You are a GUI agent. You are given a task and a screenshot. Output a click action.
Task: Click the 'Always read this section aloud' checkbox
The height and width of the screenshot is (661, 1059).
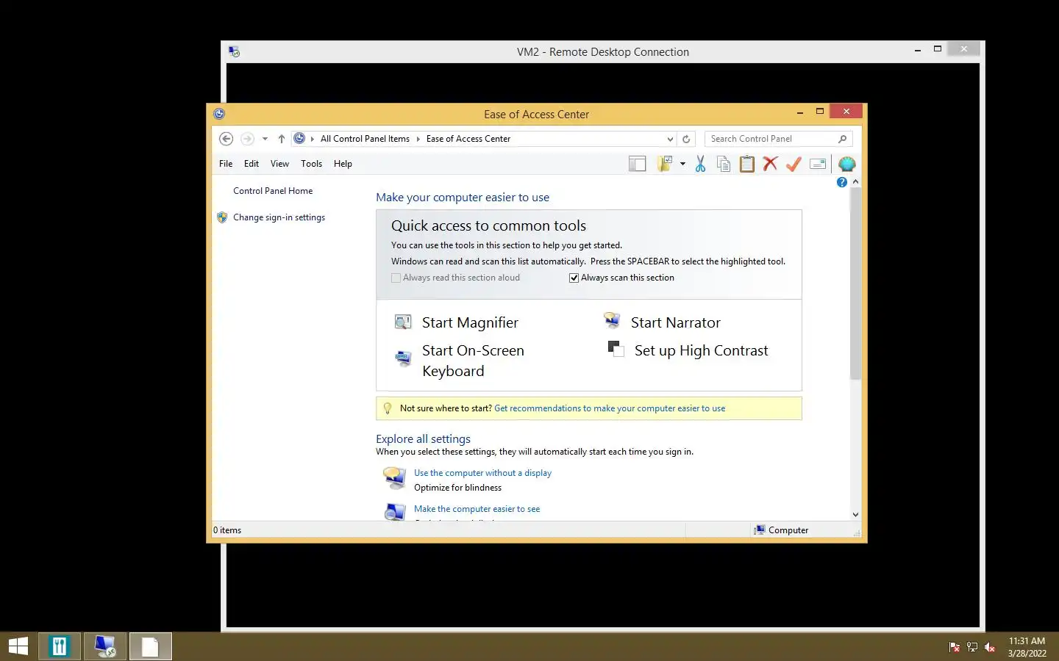click(396, 278)
